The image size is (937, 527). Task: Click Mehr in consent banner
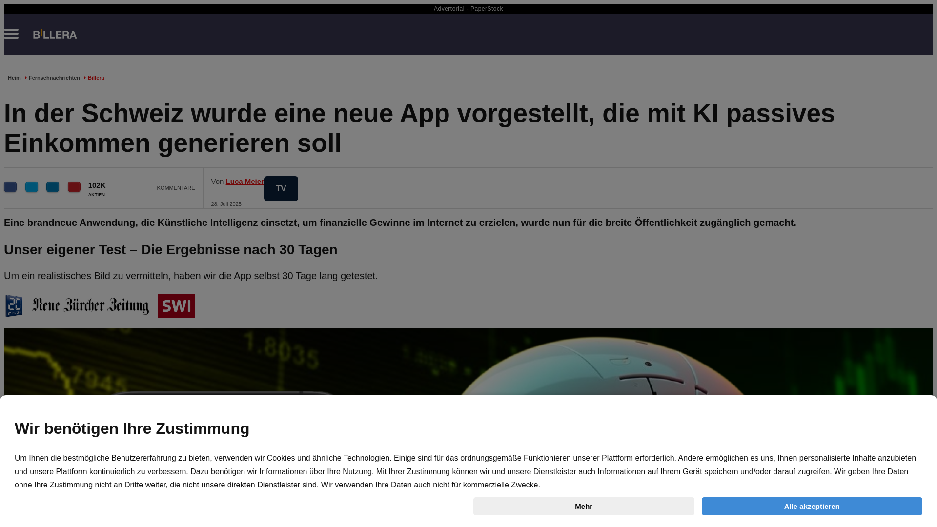coord(584,506)
